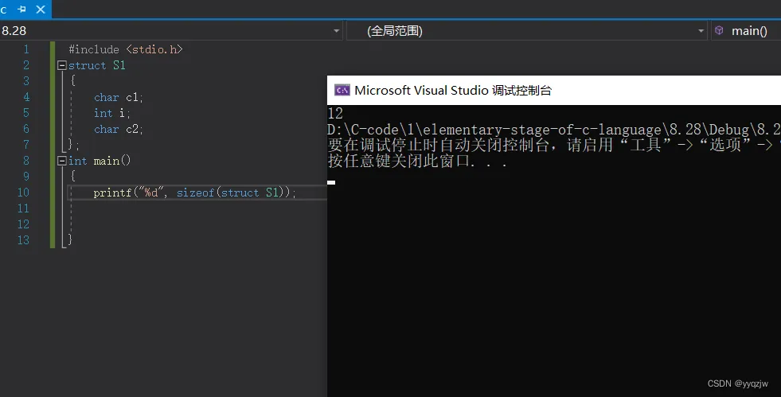This screenshot has height=397, width=781.
Task: Click the 'char c2;' declaration line
Action: tap(119, 129)
